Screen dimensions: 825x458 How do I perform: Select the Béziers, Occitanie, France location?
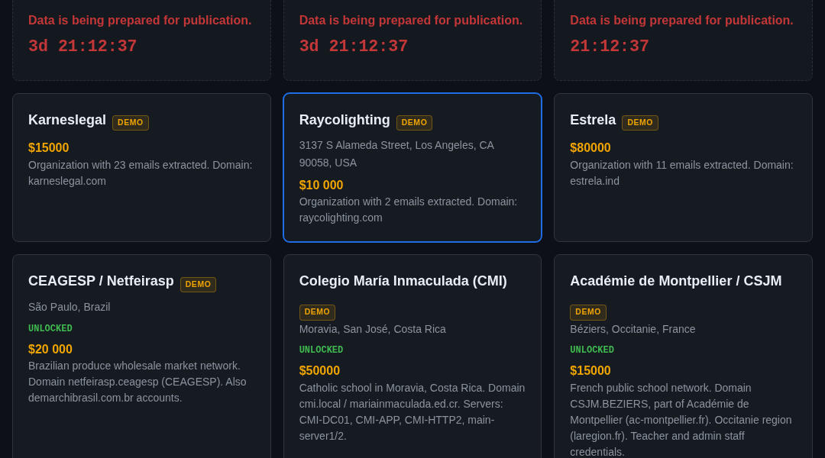pyautogui.click(x=632, y=329)
